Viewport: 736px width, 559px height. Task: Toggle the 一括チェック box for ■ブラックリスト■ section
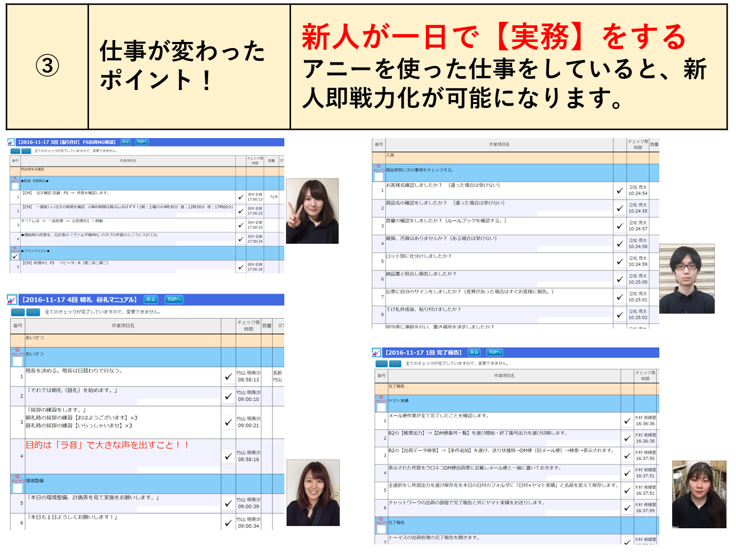pyautogui.click(x=15, y=256)
